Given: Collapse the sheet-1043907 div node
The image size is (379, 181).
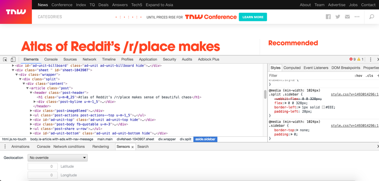Looking at the screenshot, I should click(x=13, y=70).
